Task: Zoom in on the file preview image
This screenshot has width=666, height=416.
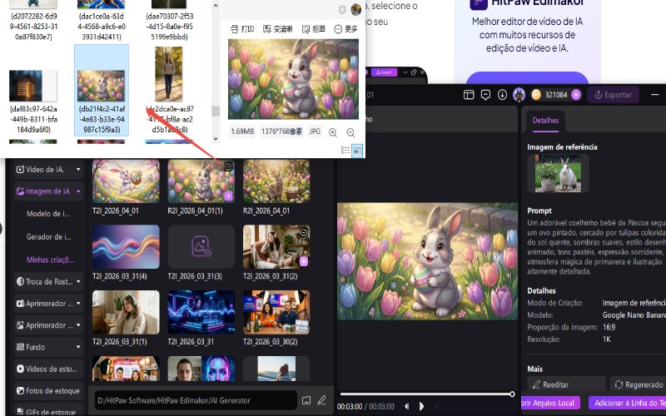Action: coord(333,132)
